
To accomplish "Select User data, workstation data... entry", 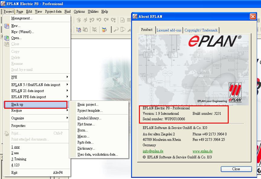I will [x=99, y=154].
